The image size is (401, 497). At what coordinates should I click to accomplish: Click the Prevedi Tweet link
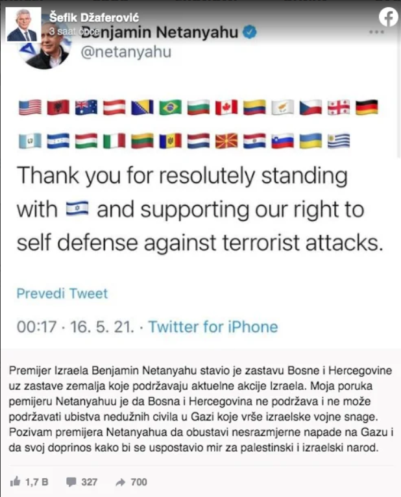pyautogui.click(x=62, y=293)
